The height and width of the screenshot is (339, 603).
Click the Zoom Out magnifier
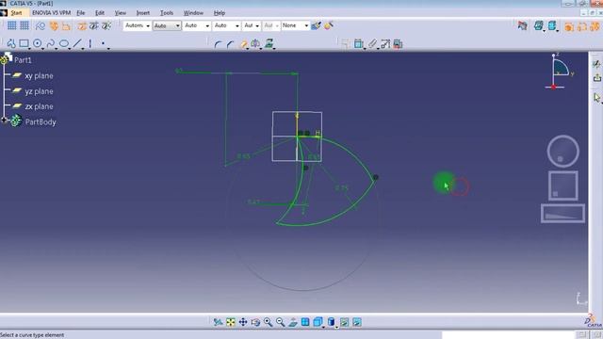pos(281,322)
